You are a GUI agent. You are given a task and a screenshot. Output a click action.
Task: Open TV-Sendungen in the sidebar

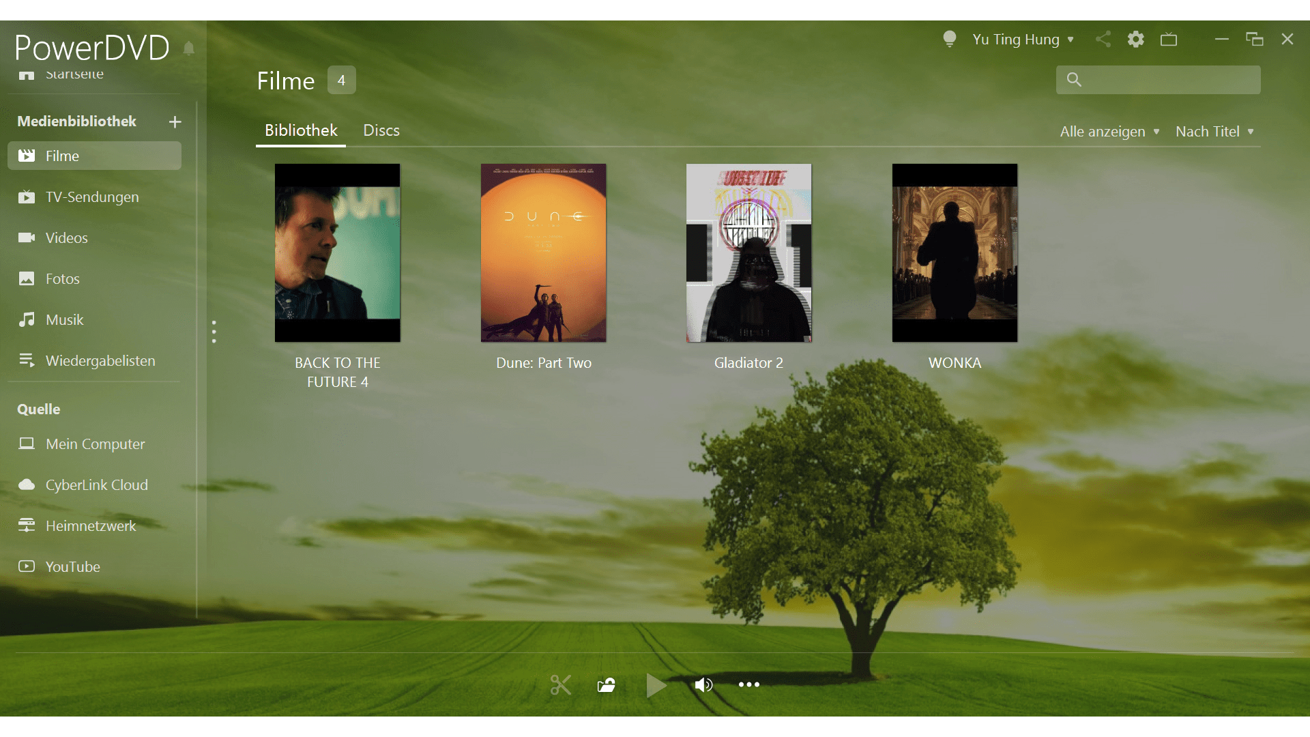click(x=92, y=197)
